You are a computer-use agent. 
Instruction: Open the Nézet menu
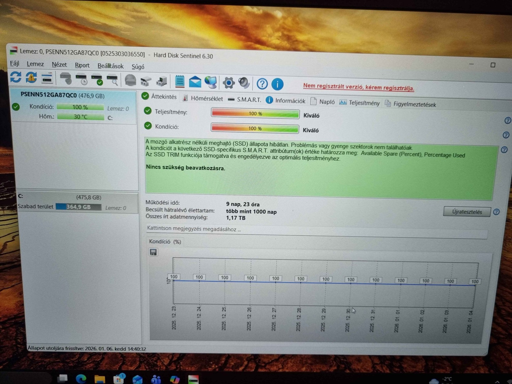(x=59, y=65)
